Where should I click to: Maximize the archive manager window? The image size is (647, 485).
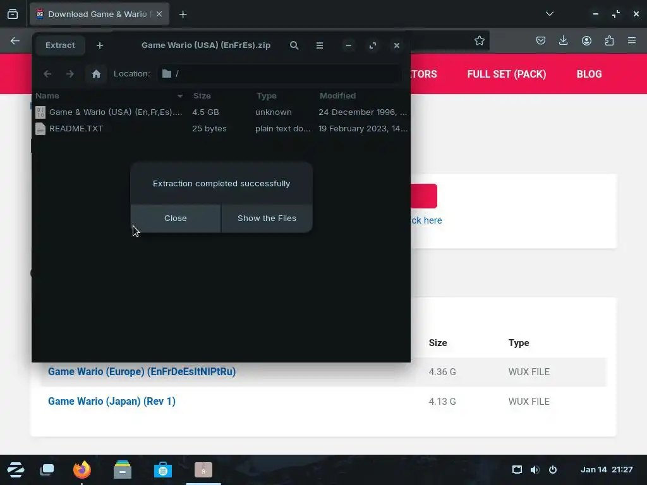point(373,45)
